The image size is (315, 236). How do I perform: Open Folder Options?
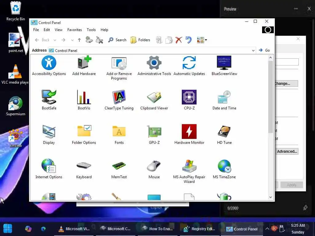pyautogui.click(x=84, y=135)
